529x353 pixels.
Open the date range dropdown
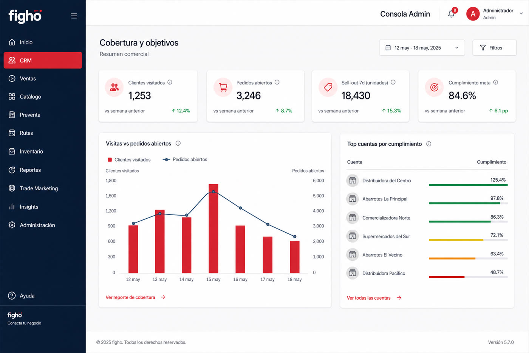[422, 48]
